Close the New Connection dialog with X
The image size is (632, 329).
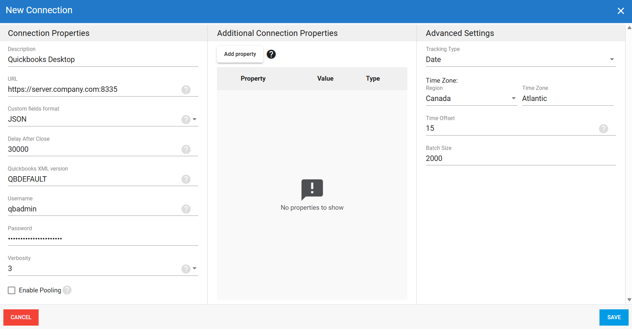[x=621, y=11]
